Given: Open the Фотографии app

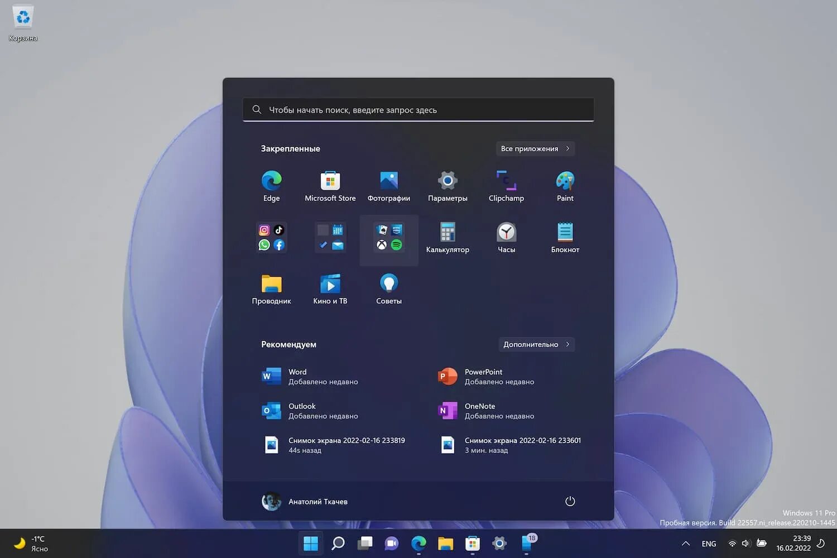Looking at the screenshot, I should tap(389, 186).
